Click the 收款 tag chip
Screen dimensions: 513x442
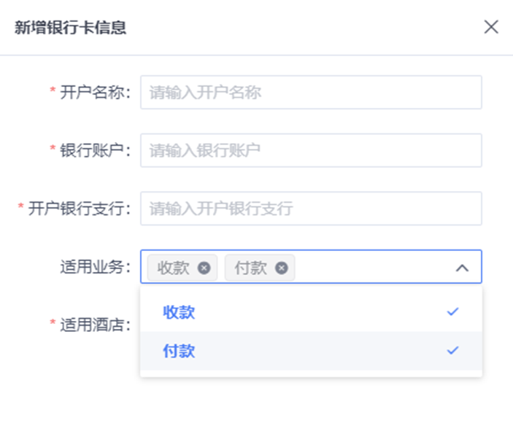click(x=182, y=268)
